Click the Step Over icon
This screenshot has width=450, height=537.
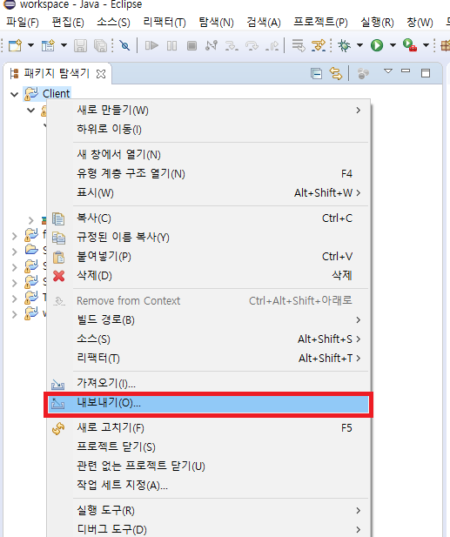coord(252,45)
